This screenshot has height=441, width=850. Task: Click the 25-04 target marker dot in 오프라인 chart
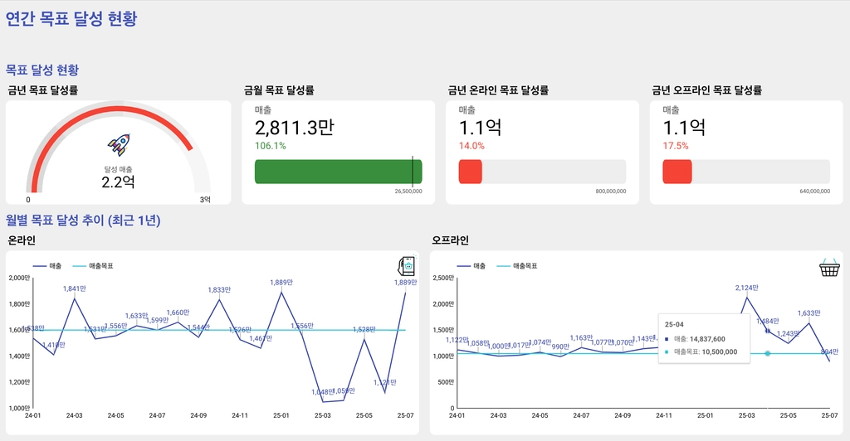[x=768, y=353]
